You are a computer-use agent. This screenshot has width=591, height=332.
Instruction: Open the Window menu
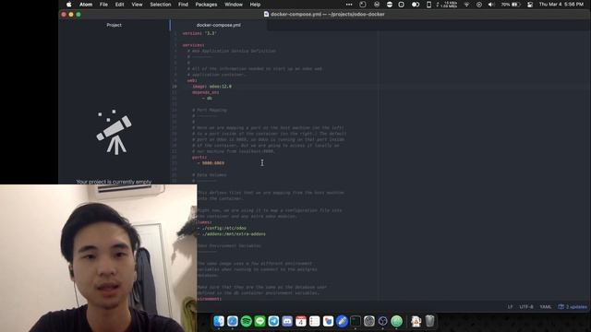[234, 5]
